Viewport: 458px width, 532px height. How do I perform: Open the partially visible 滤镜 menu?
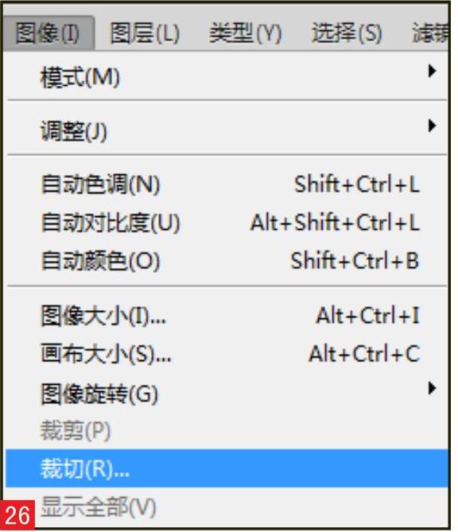(429, 33)
